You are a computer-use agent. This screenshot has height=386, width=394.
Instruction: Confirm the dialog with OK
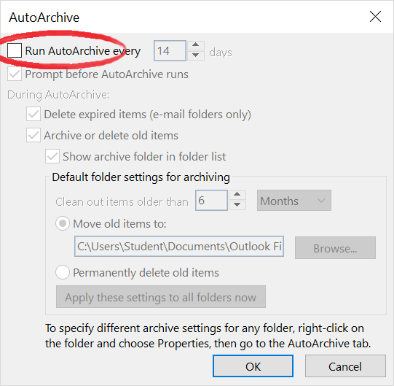[x=253, y=366]
